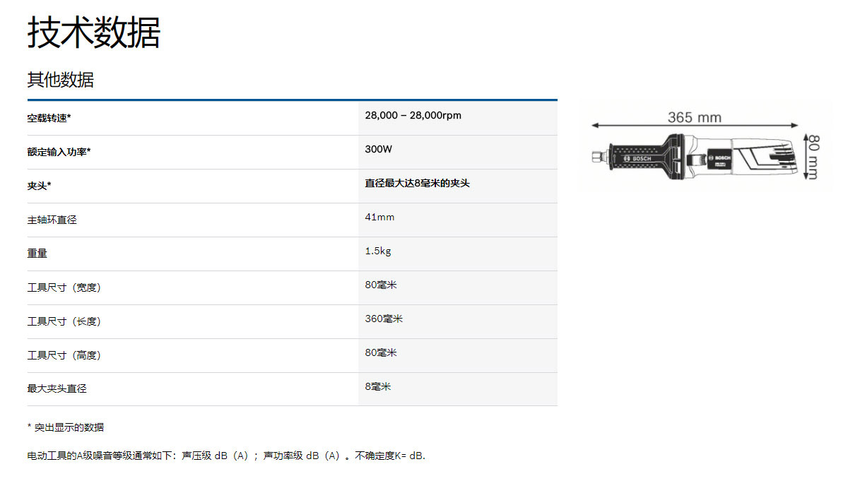Image resolution: width=848 pixels, height=481 pixels.
Task: Click the "技术数据" main heading
Action: click(94, 32)
